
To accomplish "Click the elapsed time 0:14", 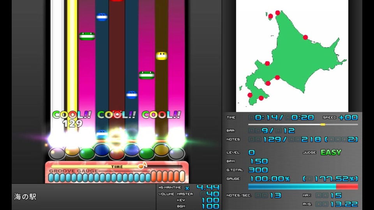I will click(x=266, y=117).
